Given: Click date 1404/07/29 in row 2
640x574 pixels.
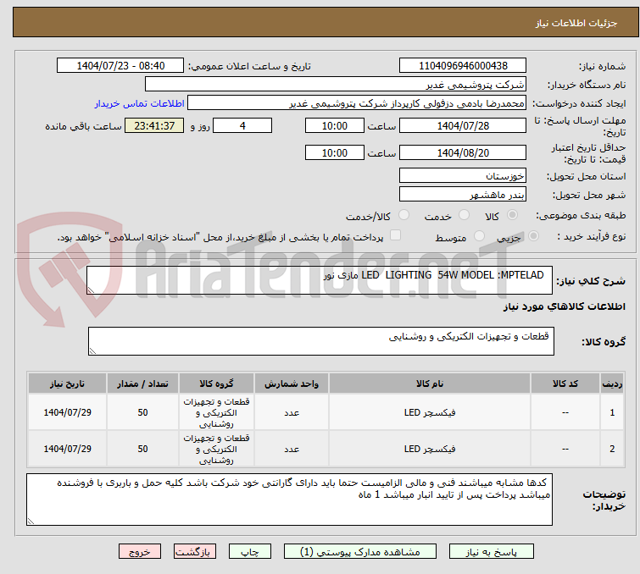Looking at the screenshot, I should click(67, 449).
